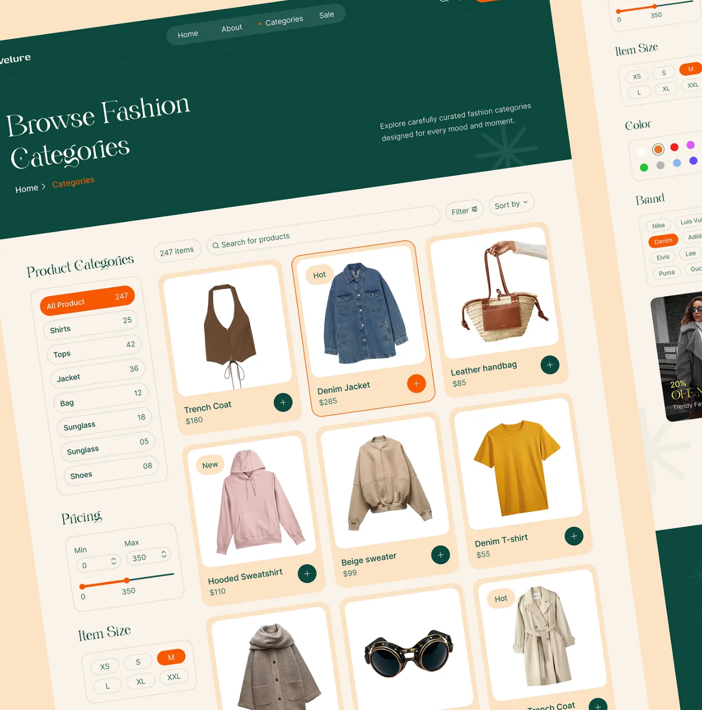The image size is (702, 710).
Task: Click the Pricing slider max handle
Action: pyautogui.click(x=126, y=580)
